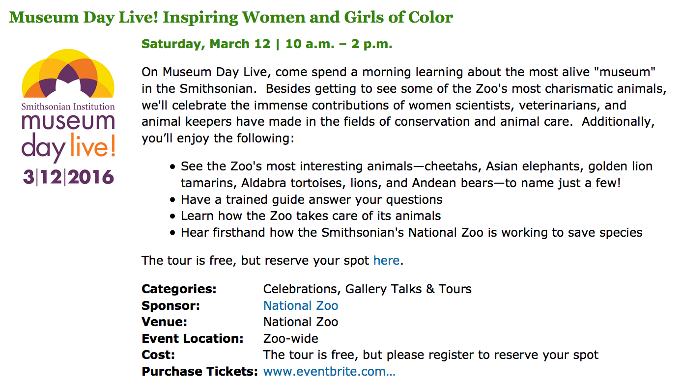Viewport: 682px width, 384px height.
Task: Open the www.eventbrite.com tickets link
Action: coord(329,371)
